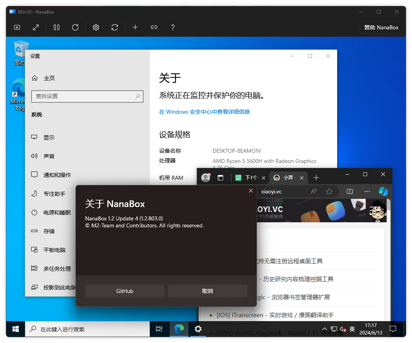
Task: Click 平板电脑 tablet icon in sidebar
Action: tap(34, 250)
